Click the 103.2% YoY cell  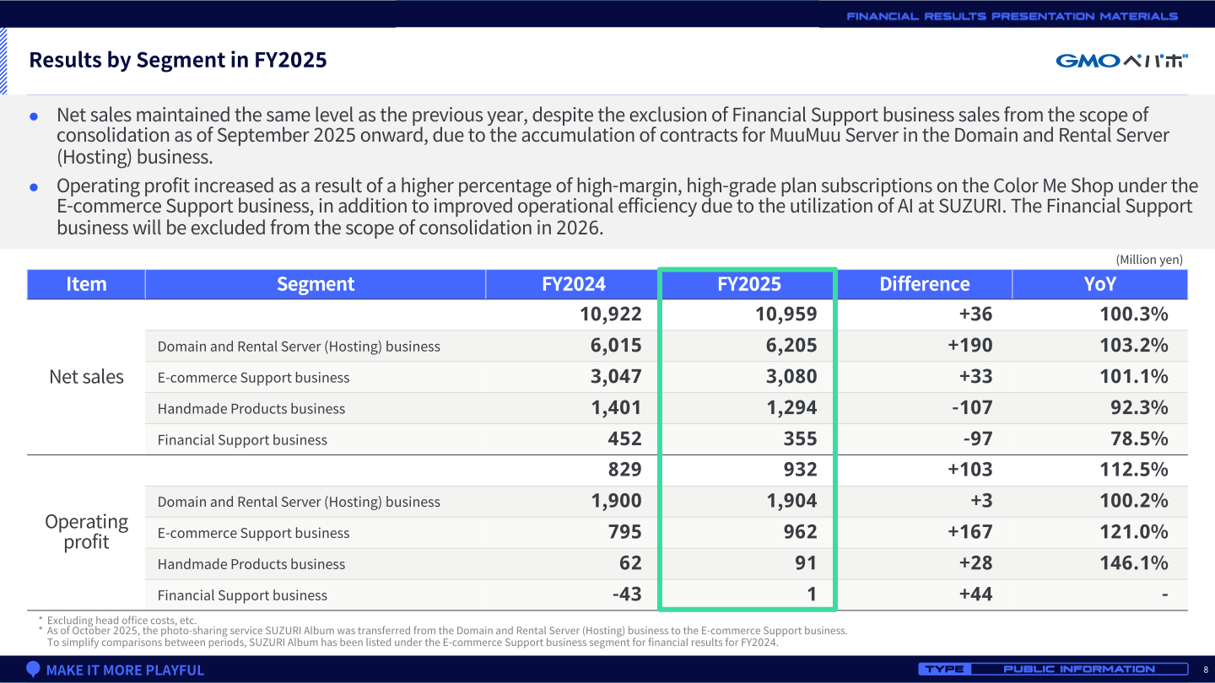click(1134, 346)
